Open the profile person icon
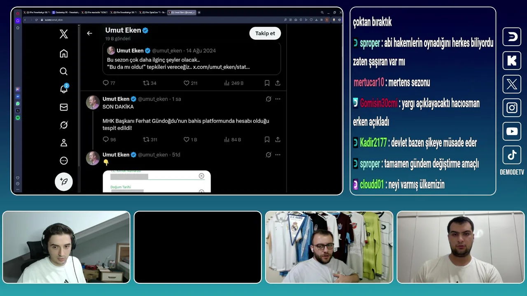Screen dimensions: 527x296 pos(63,143)
